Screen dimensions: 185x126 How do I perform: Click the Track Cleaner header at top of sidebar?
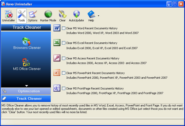click(27, 27)
